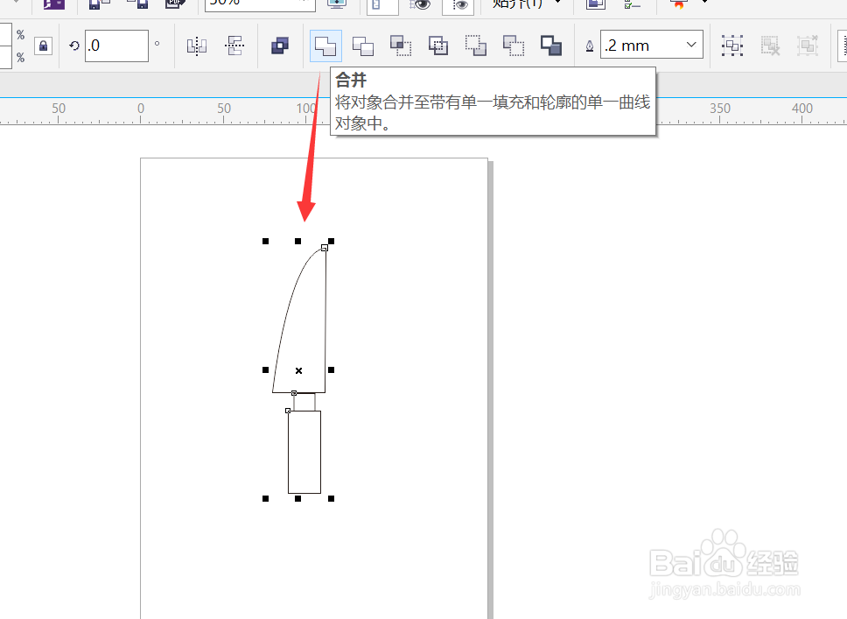The height and width of the screenshot is (619, 847).
Task: Toggle the lock ratio padlock
Action: pos(43,46)
